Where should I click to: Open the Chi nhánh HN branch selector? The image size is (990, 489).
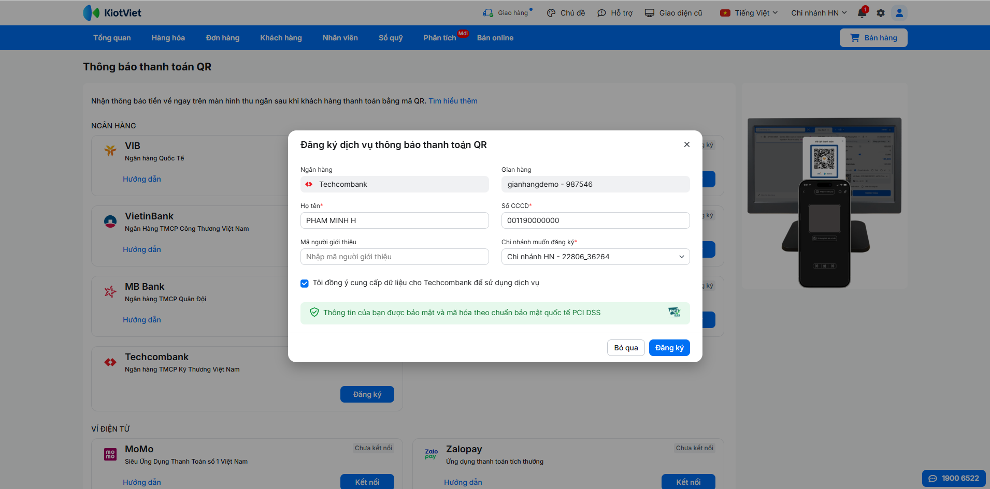(x=819, y=13)
